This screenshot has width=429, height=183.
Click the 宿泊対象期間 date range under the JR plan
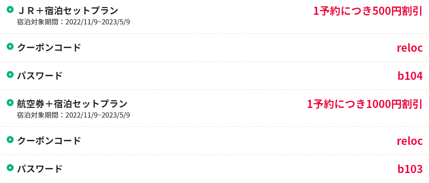pos(73,22)
